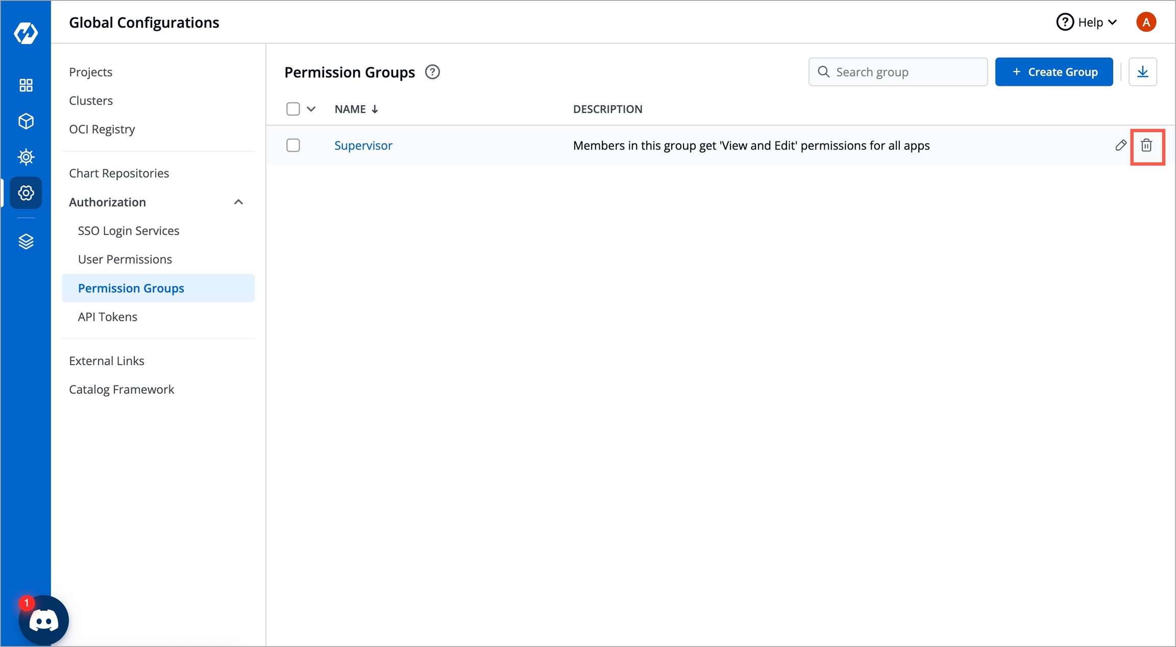The image size is (1176, 647).
Task: Delete the Supervisor group with trash icon
Action: [x=1146, y=146]
